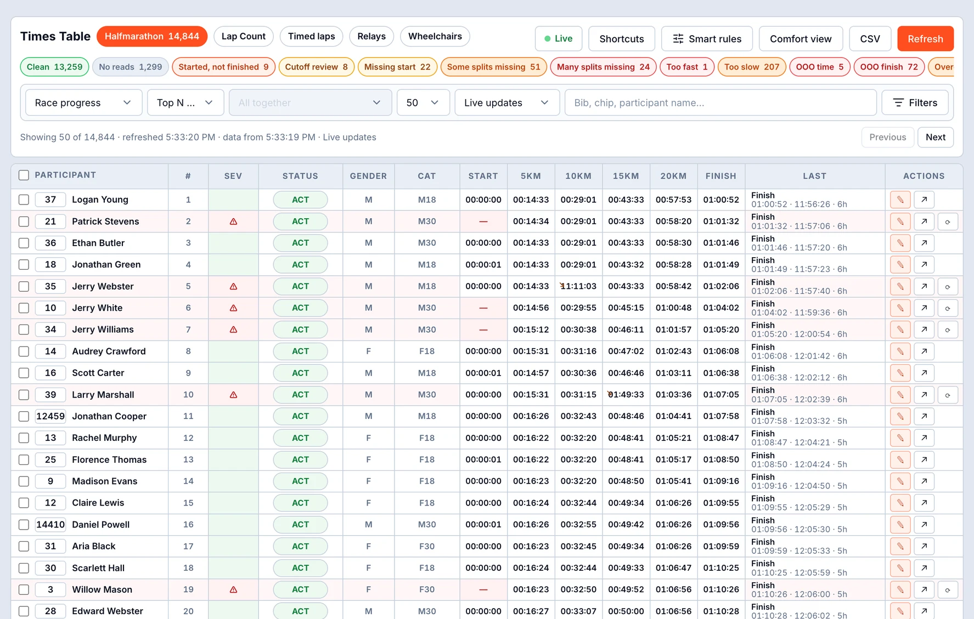
Task: Switch to Comfort view
Action: click(801, 39)
